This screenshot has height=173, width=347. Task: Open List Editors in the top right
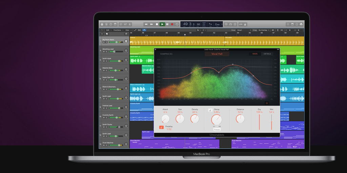[288, 24]
